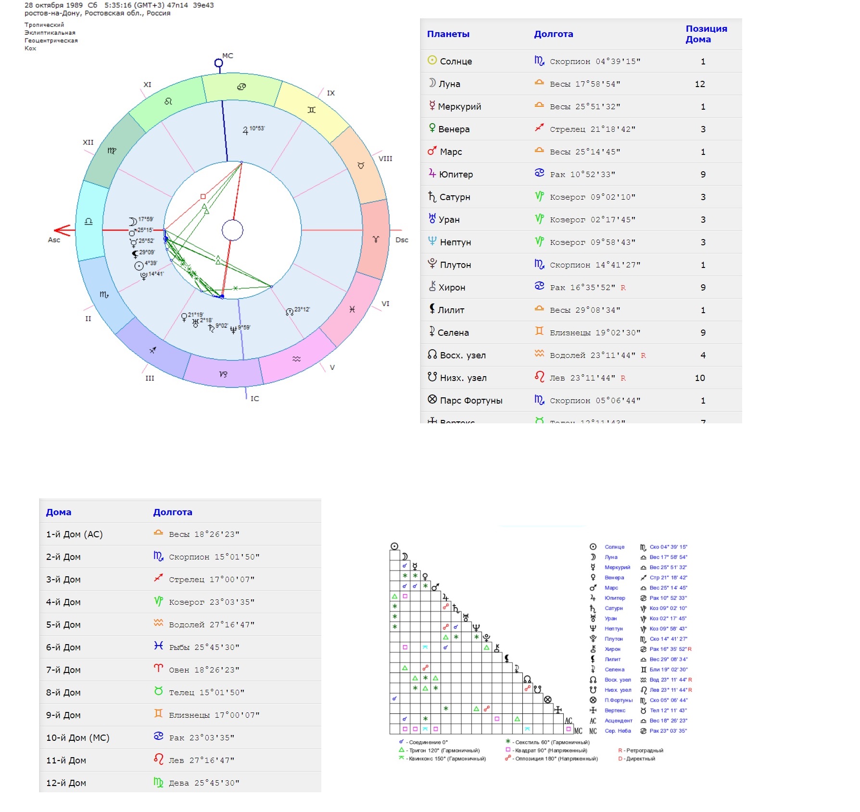Select the Gemini sign in the chart wheel ring
Screen dimensions: 860x812
pos(312,110)
